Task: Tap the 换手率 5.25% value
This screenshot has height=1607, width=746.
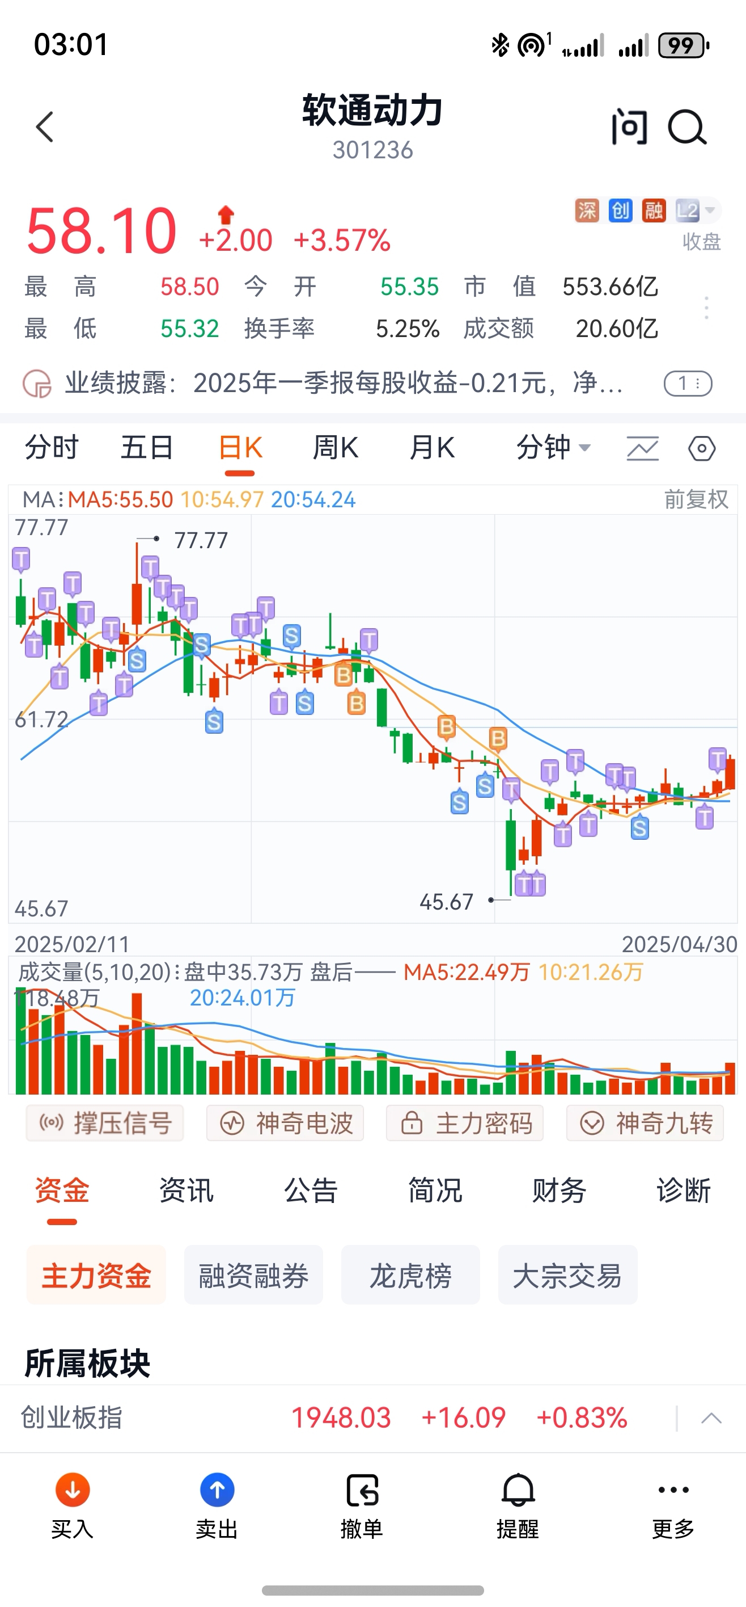Action: (408, 329)
